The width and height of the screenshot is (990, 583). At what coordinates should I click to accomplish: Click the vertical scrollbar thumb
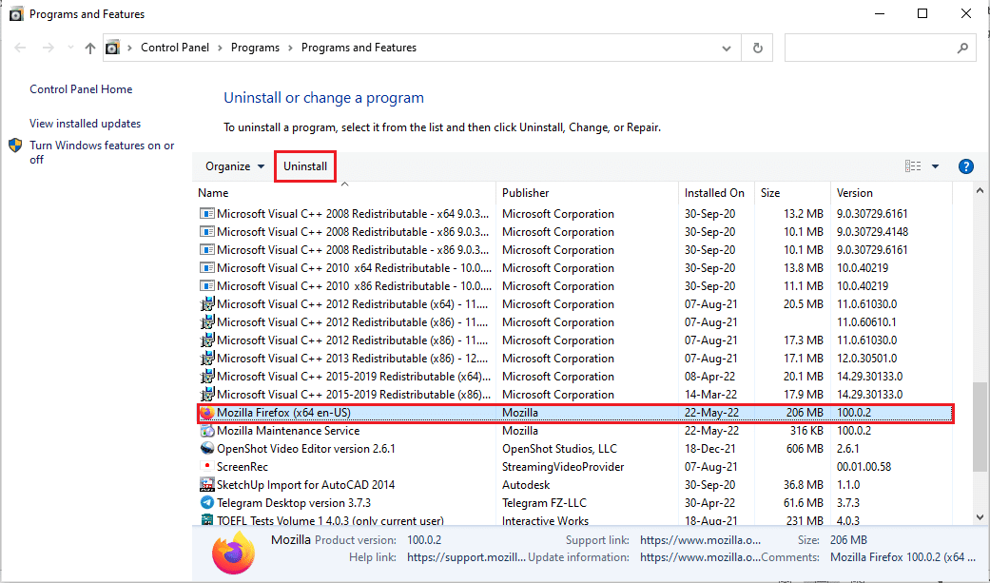980,426
